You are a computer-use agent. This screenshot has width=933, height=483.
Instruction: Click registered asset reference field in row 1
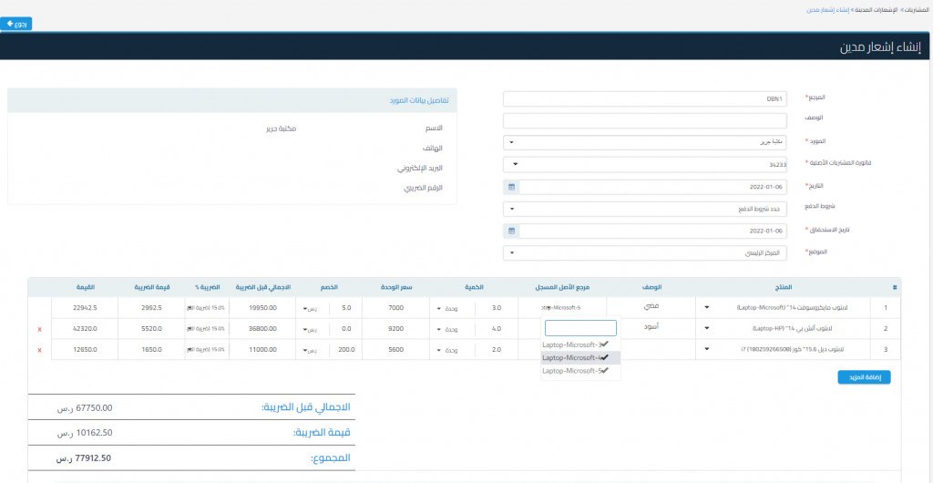(561, 307)
